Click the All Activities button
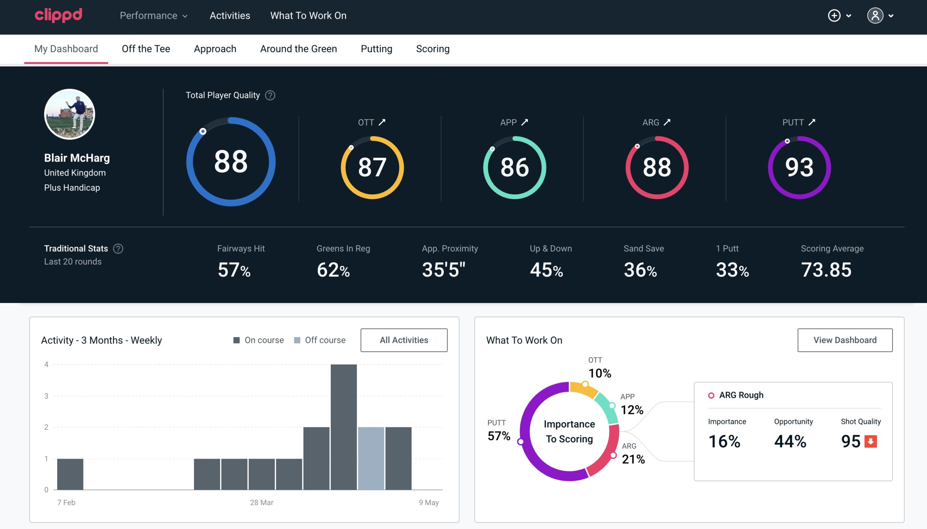927x529 pixels. point(404,340)
